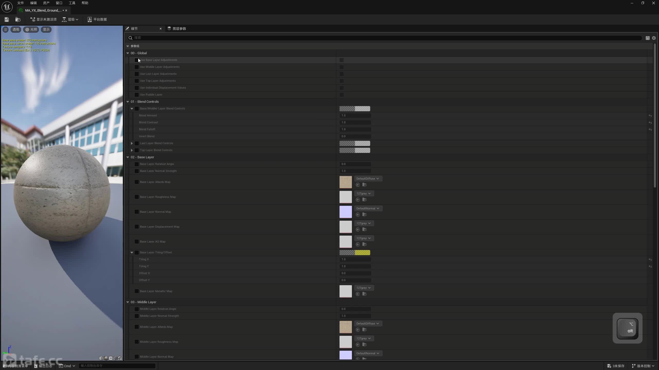
Task: Open the 资产 menu
Action: (46, 3)
